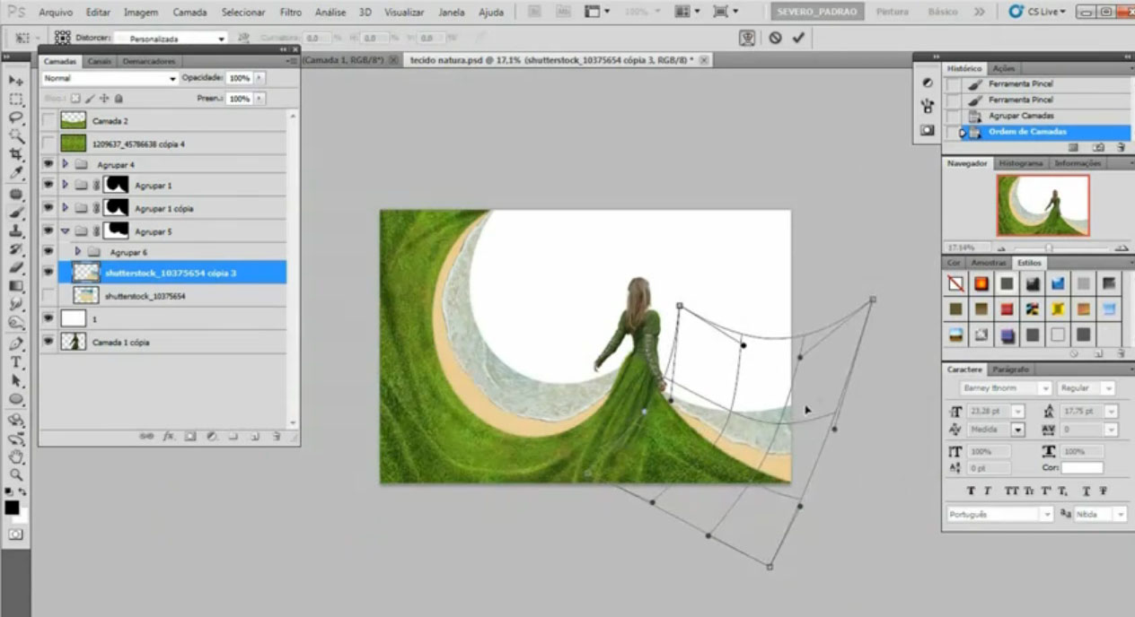Open the CS Live menu

pos(1038,12)
